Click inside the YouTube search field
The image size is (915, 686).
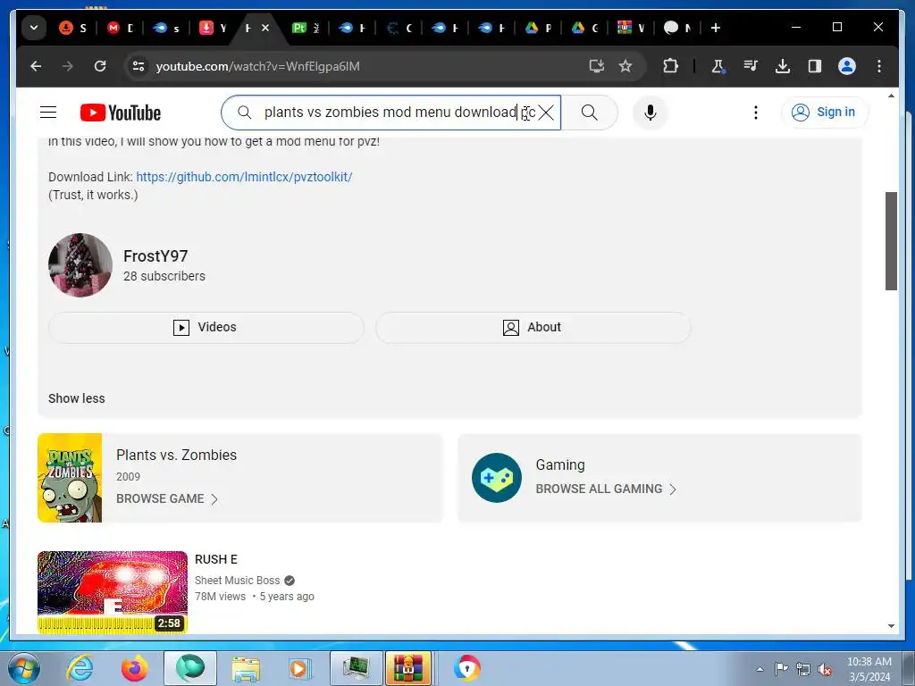click(391, 112)
